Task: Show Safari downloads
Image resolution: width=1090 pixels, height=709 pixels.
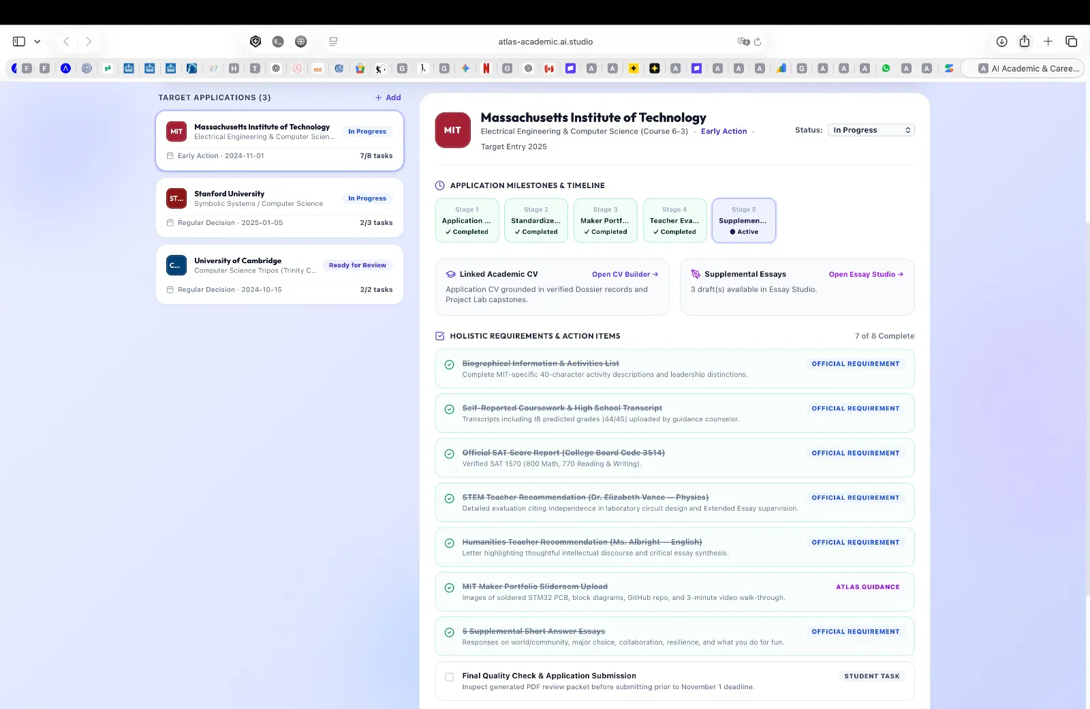Action: [1001, 42]
